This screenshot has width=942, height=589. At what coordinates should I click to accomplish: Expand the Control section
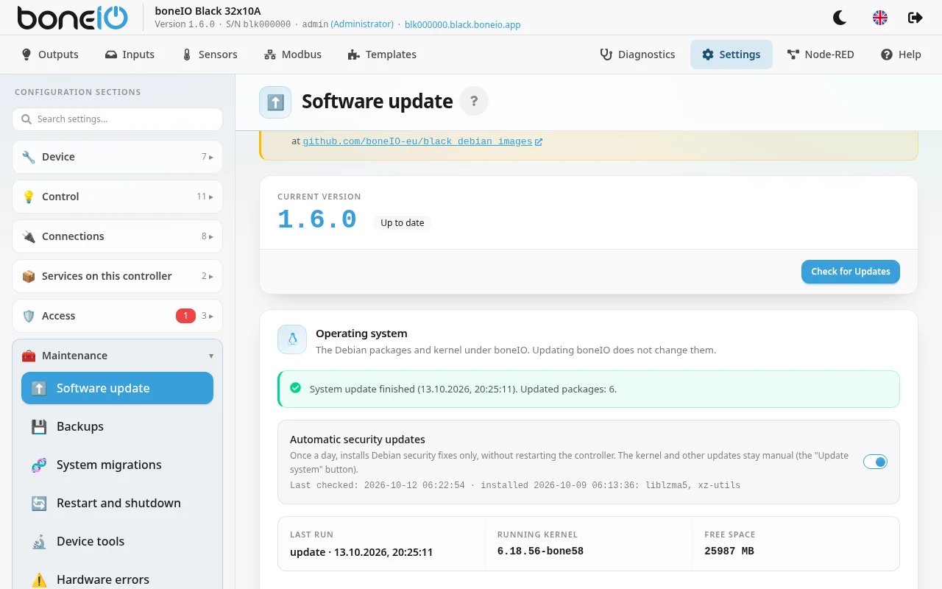coord(117,197)
